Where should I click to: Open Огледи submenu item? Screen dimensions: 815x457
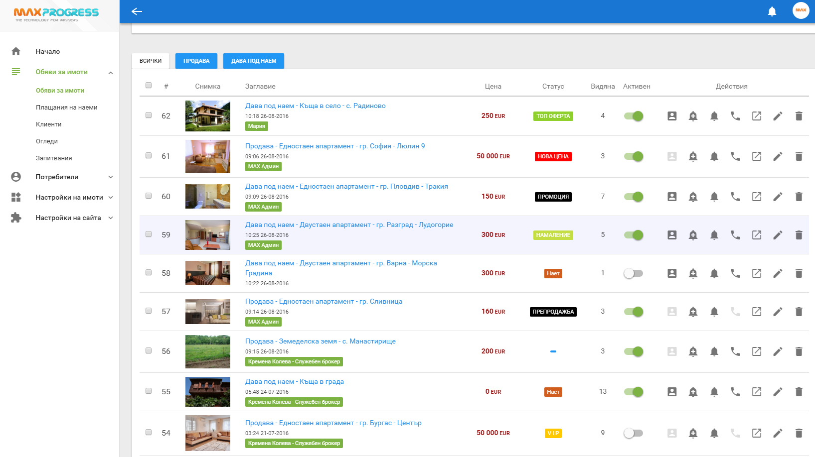point(47,141)
